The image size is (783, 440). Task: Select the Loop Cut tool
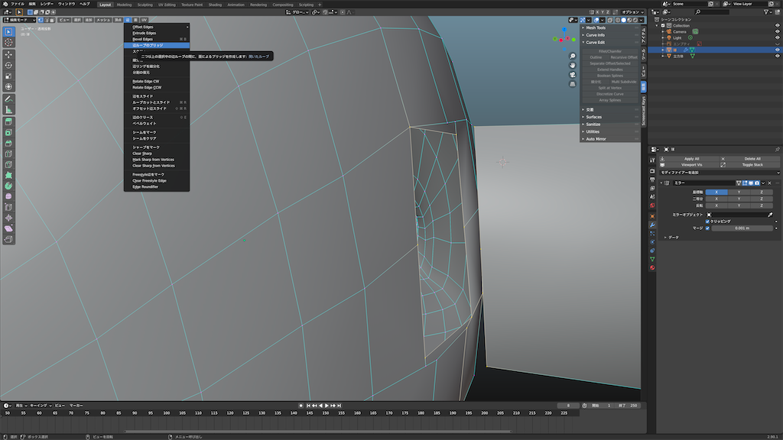[8, 154]
